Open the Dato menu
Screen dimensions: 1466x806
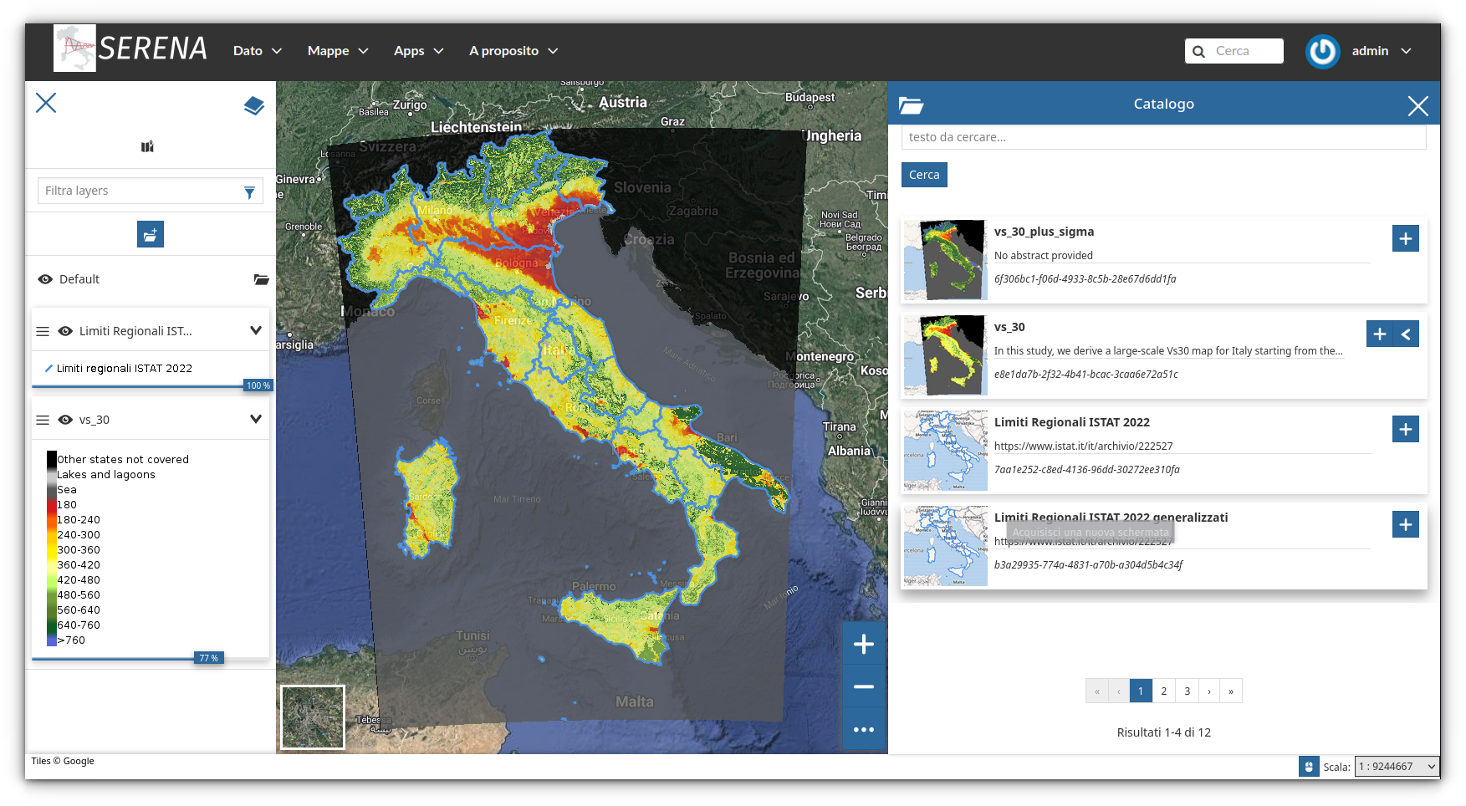click(258, 51)
